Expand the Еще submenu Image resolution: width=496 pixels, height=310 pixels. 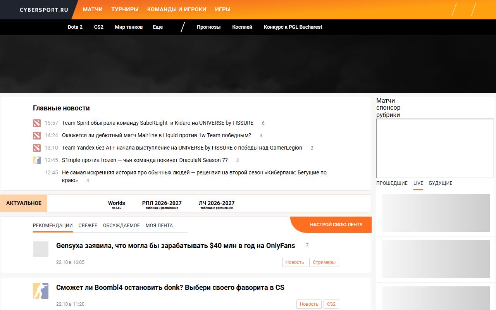click(x=158, y=27)
